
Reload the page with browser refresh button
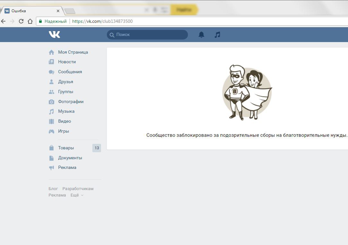point(21,22)
